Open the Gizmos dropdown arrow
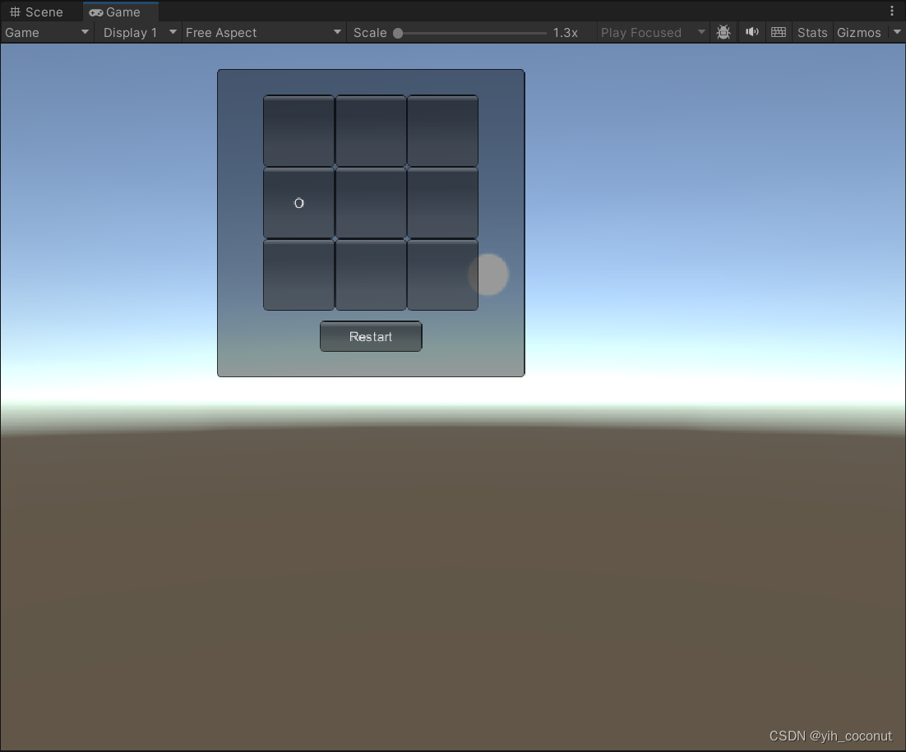The width and height of the screenshot is (906, 752). (x=897, y=32)
